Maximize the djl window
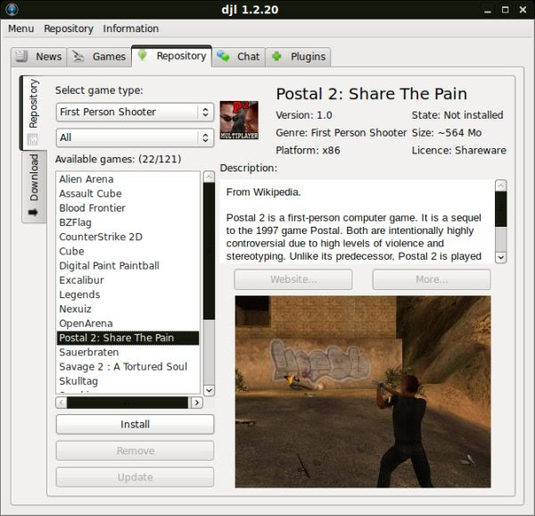The height and width of the screenshot is (516, 535). (x=506, y=10)
